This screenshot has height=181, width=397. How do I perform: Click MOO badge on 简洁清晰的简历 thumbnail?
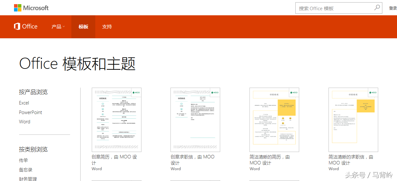[x=294, y=92]
